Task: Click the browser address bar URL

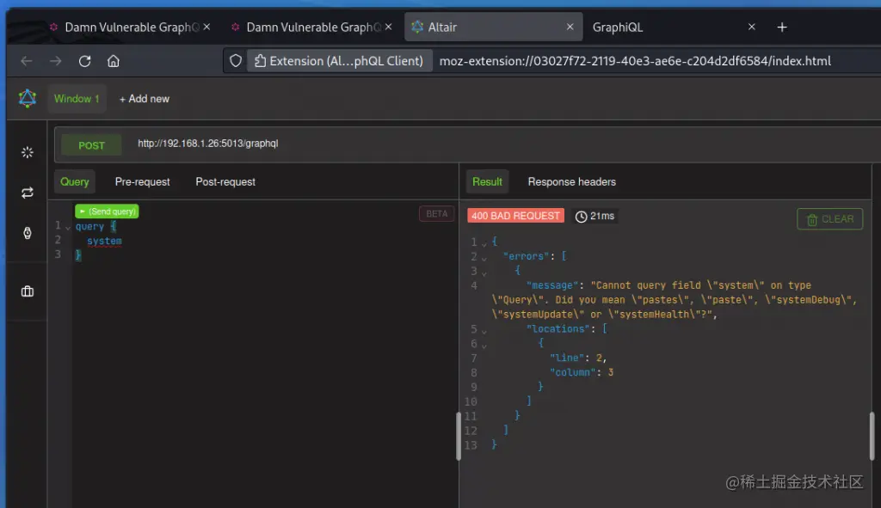Action: 635,61
